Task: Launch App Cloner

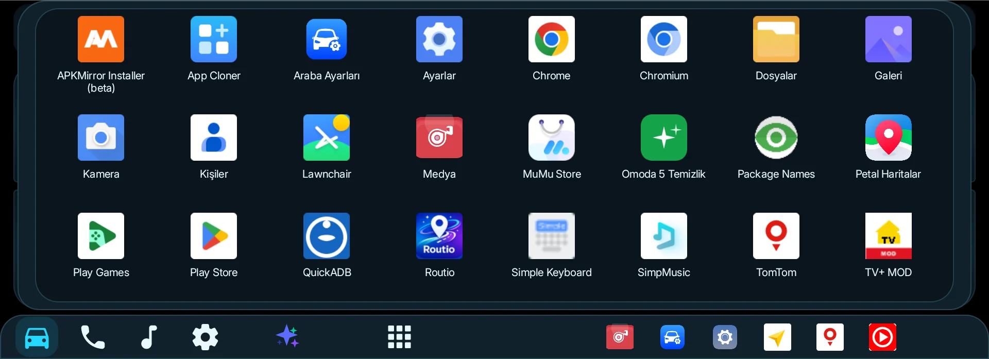Action: tap(214, 39)
